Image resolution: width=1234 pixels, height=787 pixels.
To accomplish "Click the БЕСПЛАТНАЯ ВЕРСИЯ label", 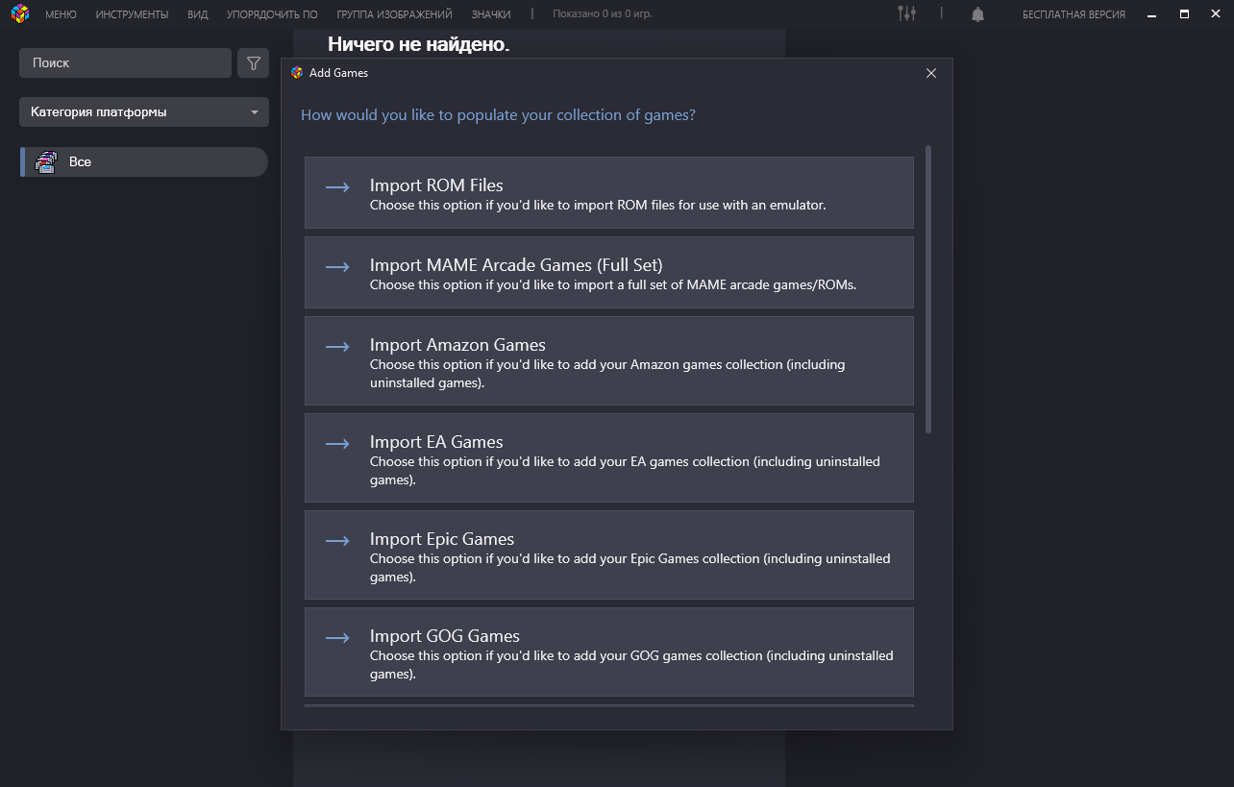I will [x=1074, y=14].
